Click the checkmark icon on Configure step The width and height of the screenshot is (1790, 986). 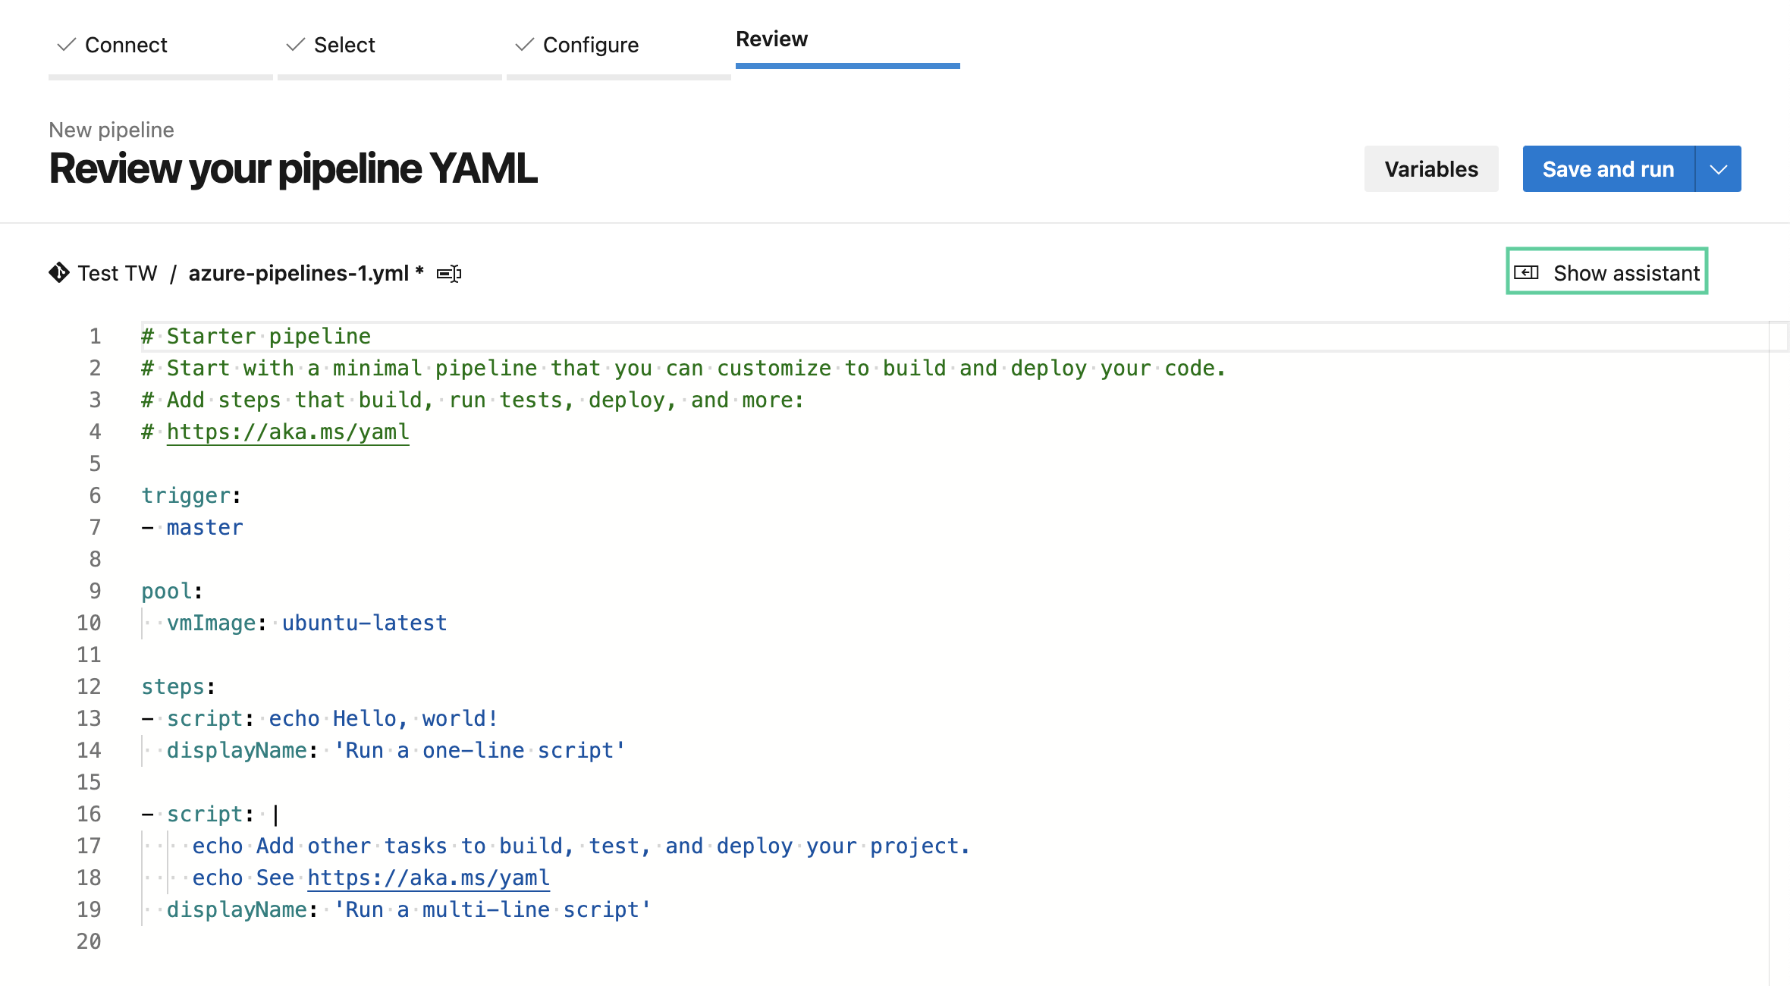[x=525, y=45]
